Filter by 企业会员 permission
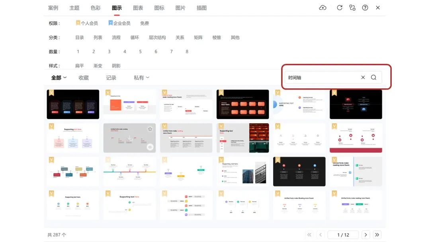 (x=119, y=23)
